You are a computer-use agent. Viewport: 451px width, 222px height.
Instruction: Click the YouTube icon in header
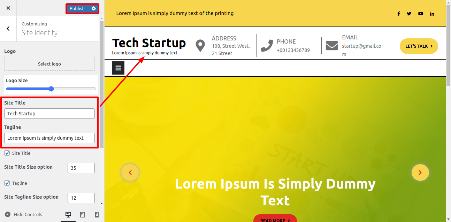click(421, 14)
